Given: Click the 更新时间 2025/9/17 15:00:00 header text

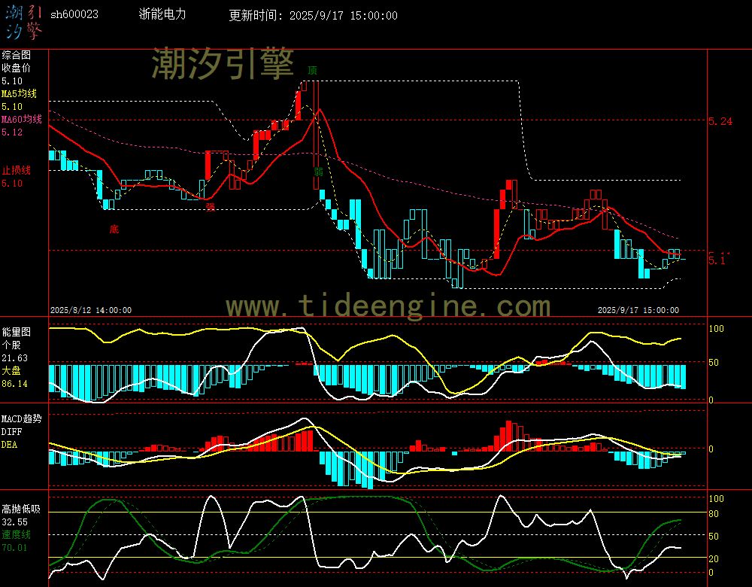Looking at the screenshot, I should (313, 15).
